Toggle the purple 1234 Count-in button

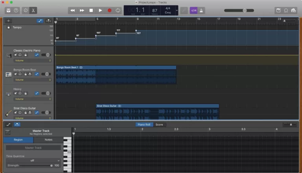click(x=193, y=11)
